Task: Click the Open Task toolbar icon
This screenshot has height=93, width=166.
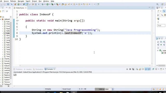Action: point(66,4)
